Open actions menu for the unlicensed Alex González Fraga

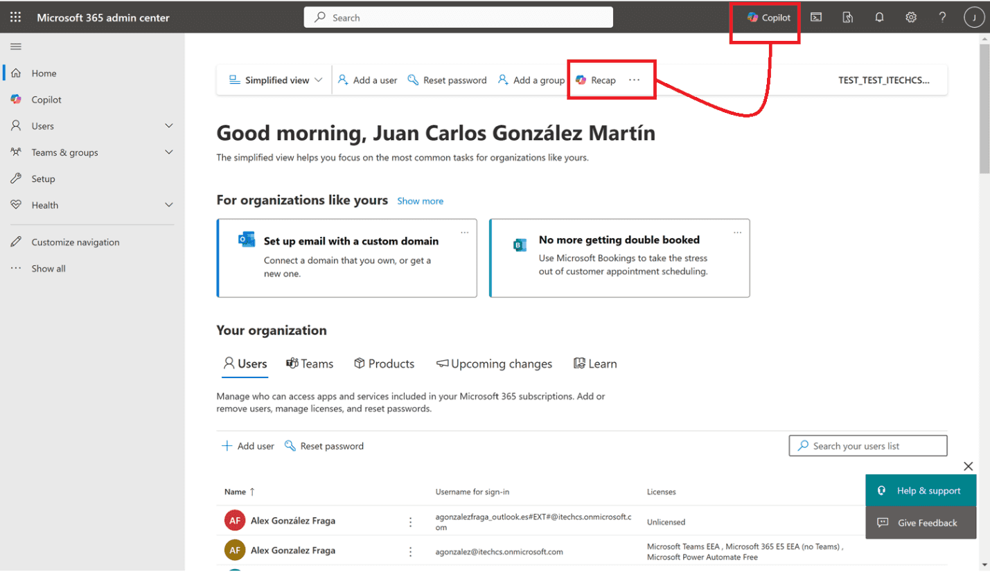410,521
